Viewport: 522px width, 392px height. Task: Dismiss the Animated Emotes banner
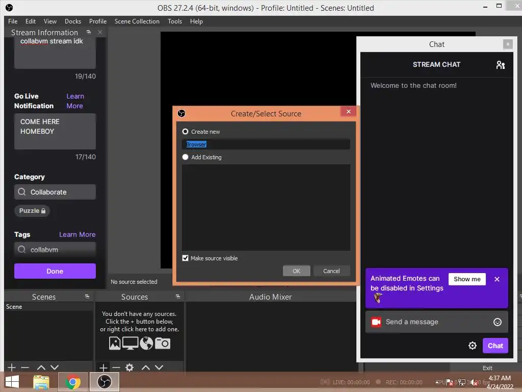pyautogui.click(x=497, y=279)
